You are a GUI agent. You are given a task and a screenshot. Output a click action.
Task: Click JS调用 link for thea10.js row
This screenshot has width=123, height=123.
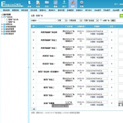coord(92,34)
